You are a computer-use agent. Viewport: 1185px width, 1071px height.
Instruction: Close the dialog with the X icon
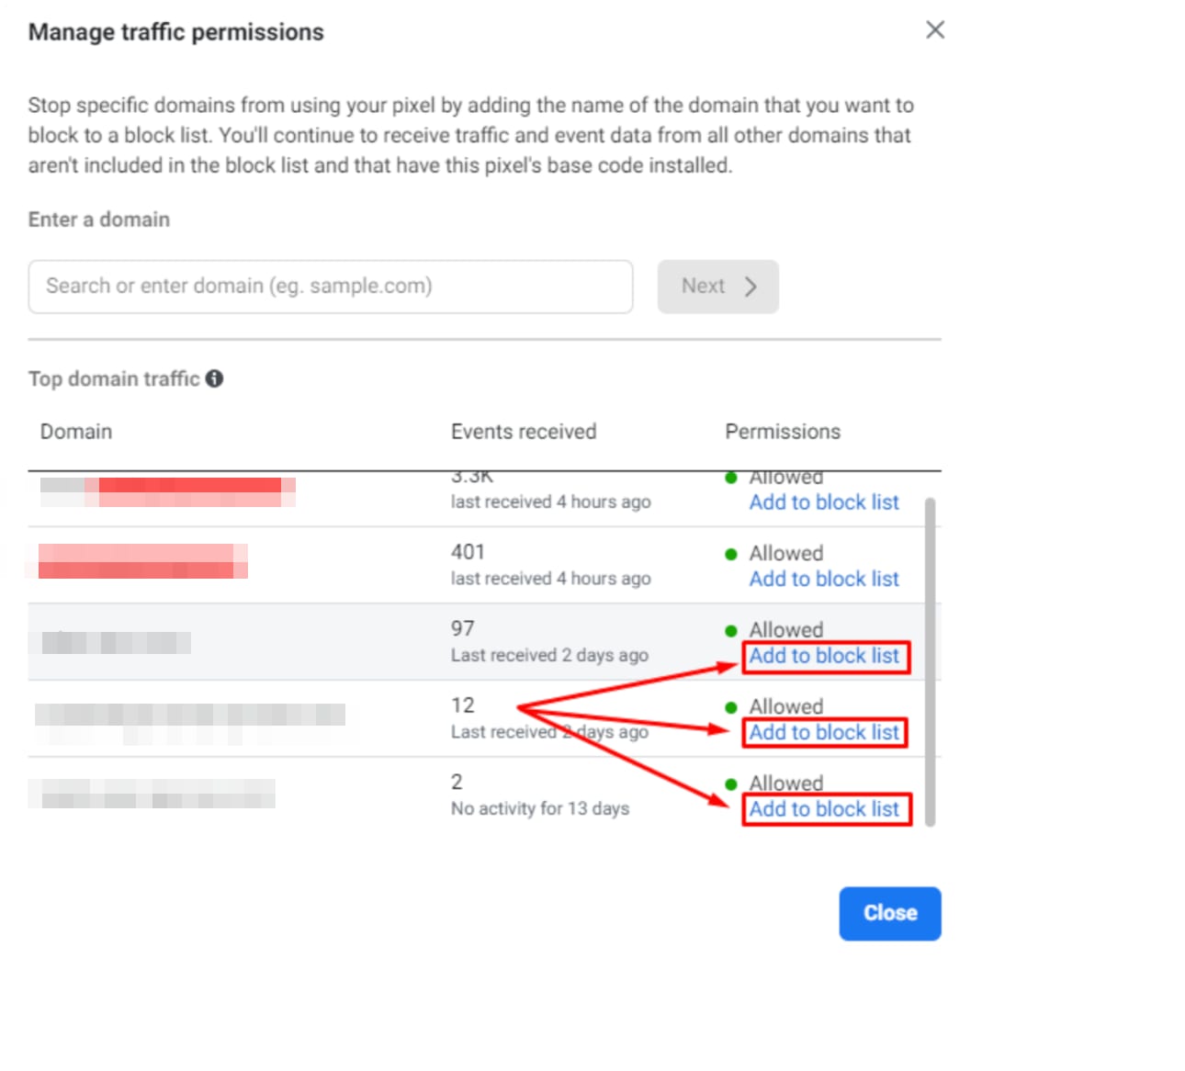(x=935, y=30)
